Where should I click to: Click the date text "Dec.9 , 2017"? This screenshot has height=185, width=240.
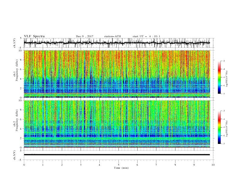85,36
